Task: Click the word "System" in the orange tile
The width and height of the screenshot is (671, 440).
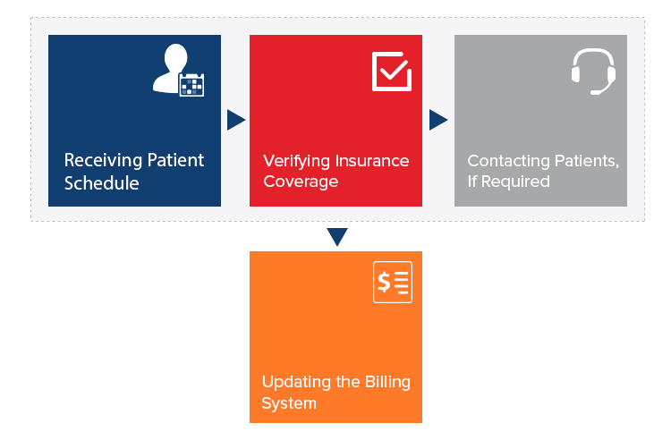Action: pyautogui.click(x=289, y=403)
